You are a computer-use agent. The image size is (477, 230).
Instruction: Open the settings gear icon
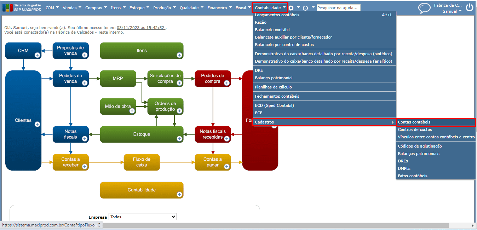pyautogui.click(x=291, y=8)
